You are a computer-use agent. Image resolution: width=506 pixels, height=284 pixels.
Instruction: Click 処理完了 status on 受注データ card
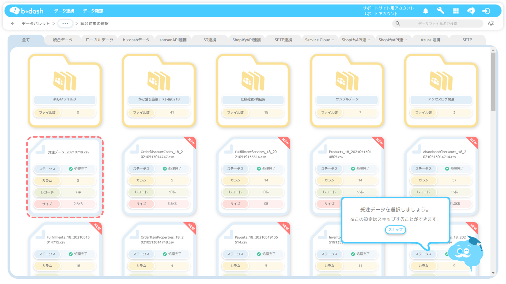[x=78, y=169]
